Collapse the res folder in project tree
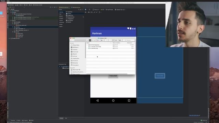Screen dimensions: 219x123 pos(11,20)
